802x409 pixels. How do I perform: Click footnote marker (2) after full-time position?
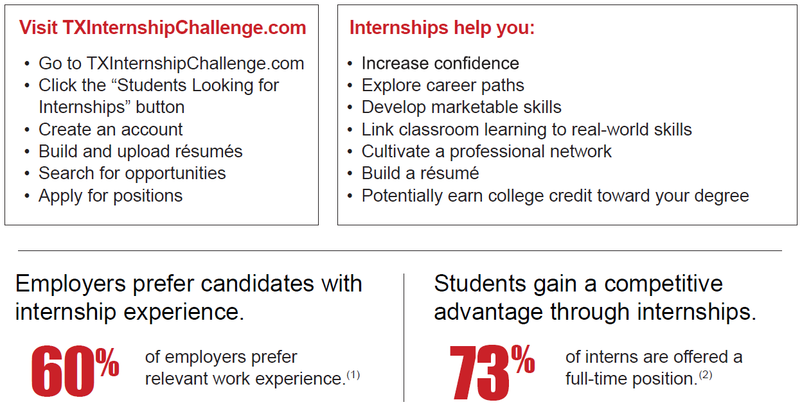point(706,375)
